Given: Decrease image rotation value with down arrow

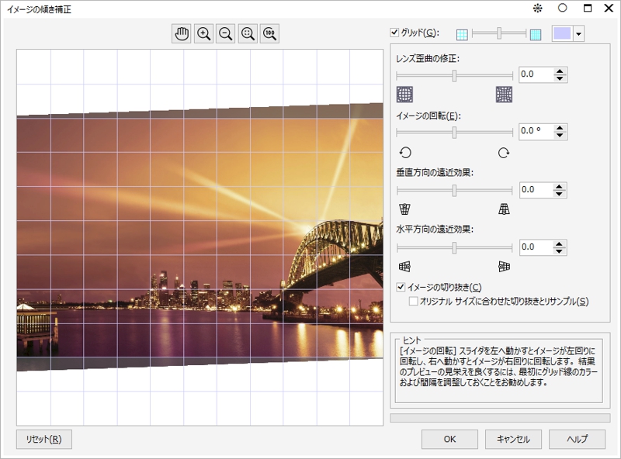Looking at the screenshot, I should point(561,135).
